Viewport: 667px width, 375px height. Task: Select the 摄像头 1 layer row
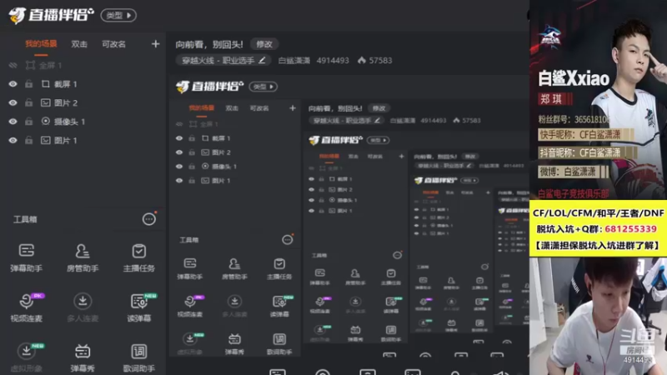click(x=83, y=122)
